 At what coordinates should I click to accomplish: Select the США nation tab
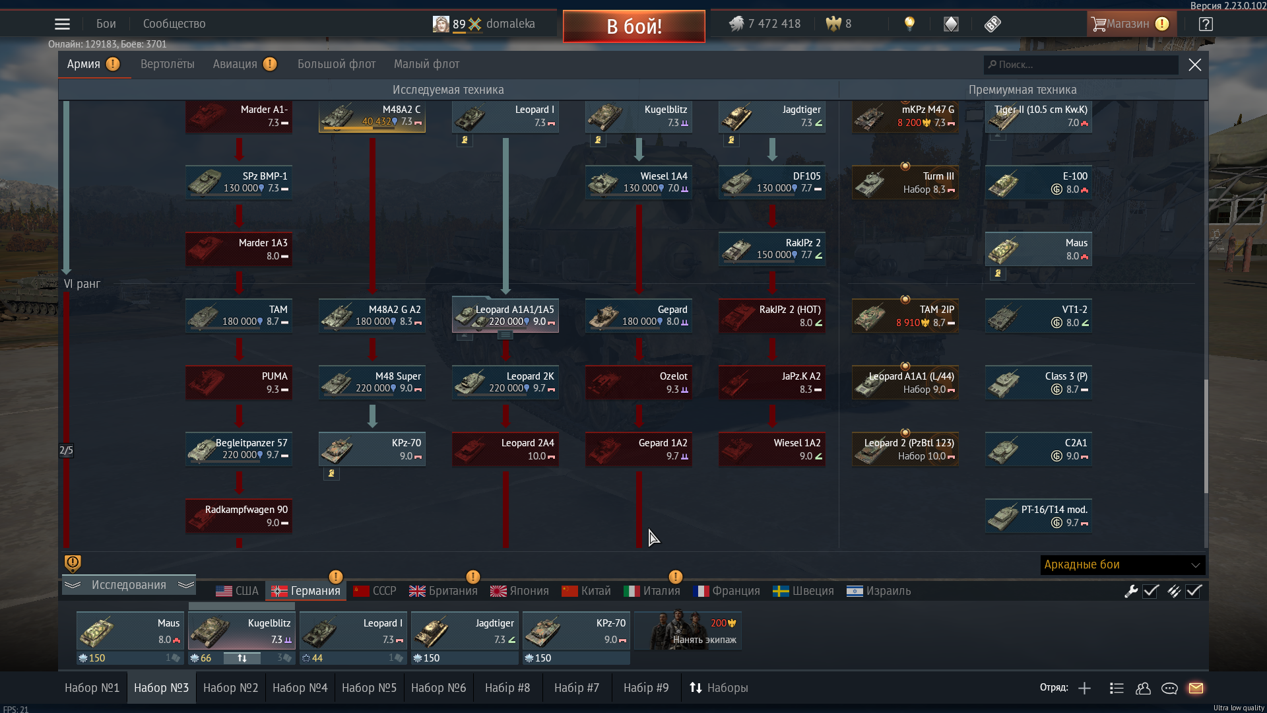coord(238,591)
